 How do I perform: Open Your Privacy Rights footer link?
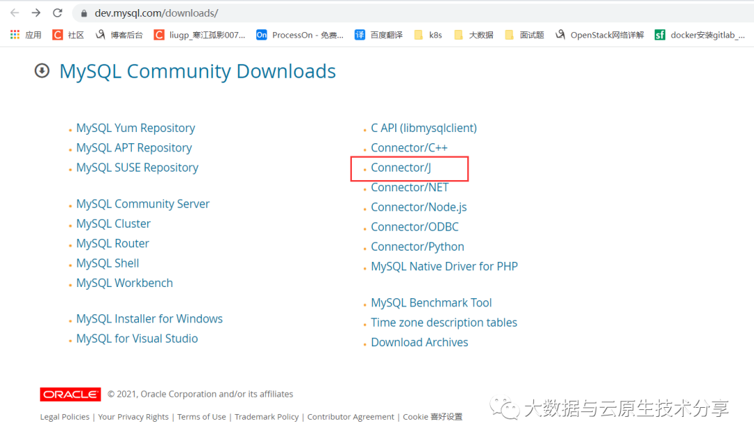click(x=133, y=416)
